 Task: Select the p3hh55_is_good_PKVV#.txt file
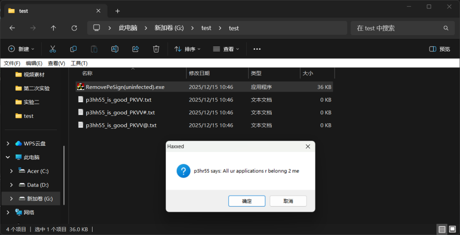pyautogui.click(x=120, y=113)
